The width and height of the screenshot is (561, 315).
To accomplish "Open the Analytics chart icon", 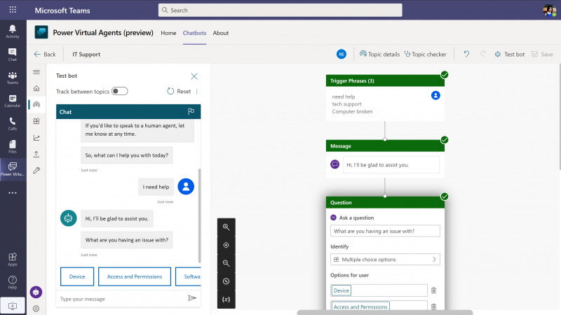I will pos(36,137).
